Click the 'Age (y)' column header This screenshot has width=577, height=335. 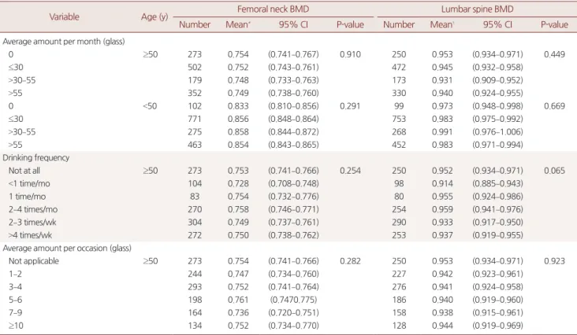[154, 17]
